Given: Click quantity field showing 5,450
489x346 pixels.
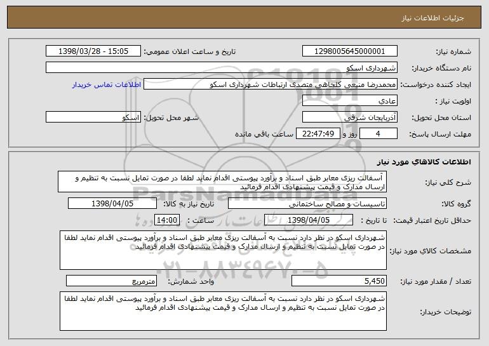Looking at the screenshot, I should tap(339, 281).
